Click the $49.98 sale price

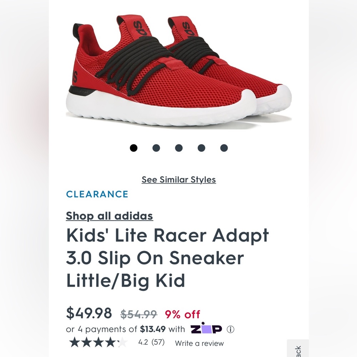coord(89,313)
